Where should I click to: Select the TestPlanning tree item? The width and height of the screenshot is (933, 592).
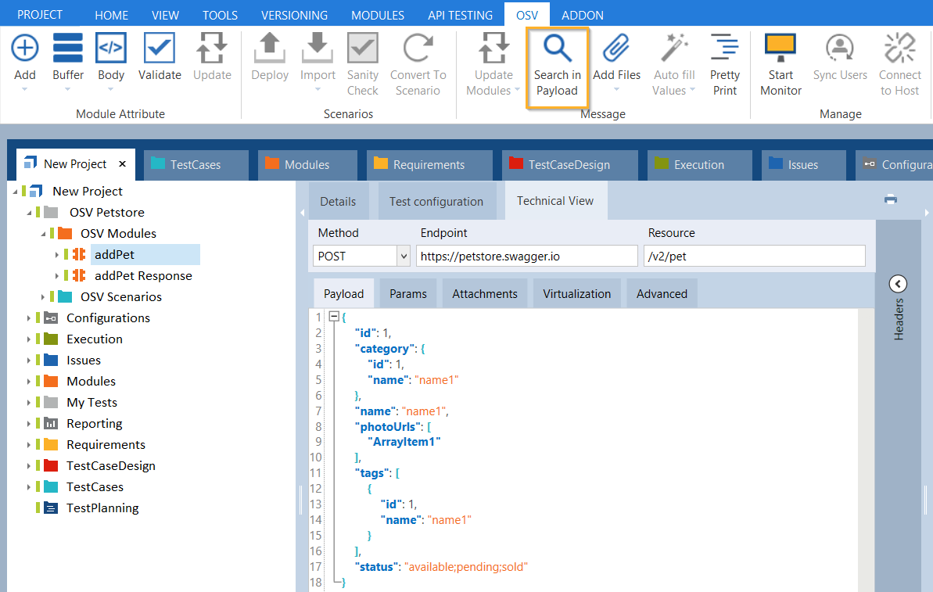click(x=102, y=508)
